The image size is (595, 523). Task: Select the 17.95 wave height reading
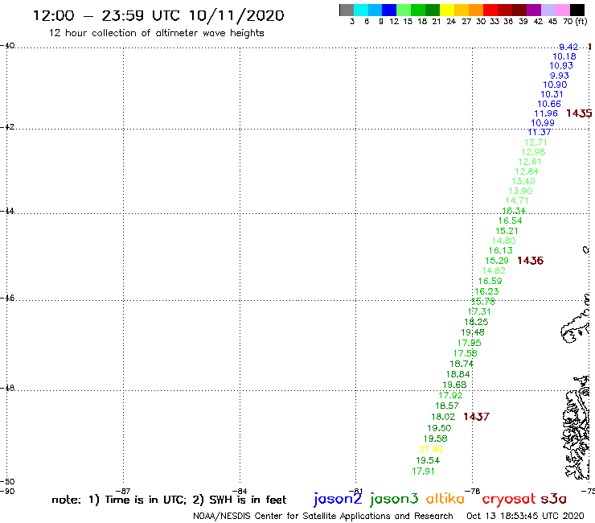click(x=469, y=343)
